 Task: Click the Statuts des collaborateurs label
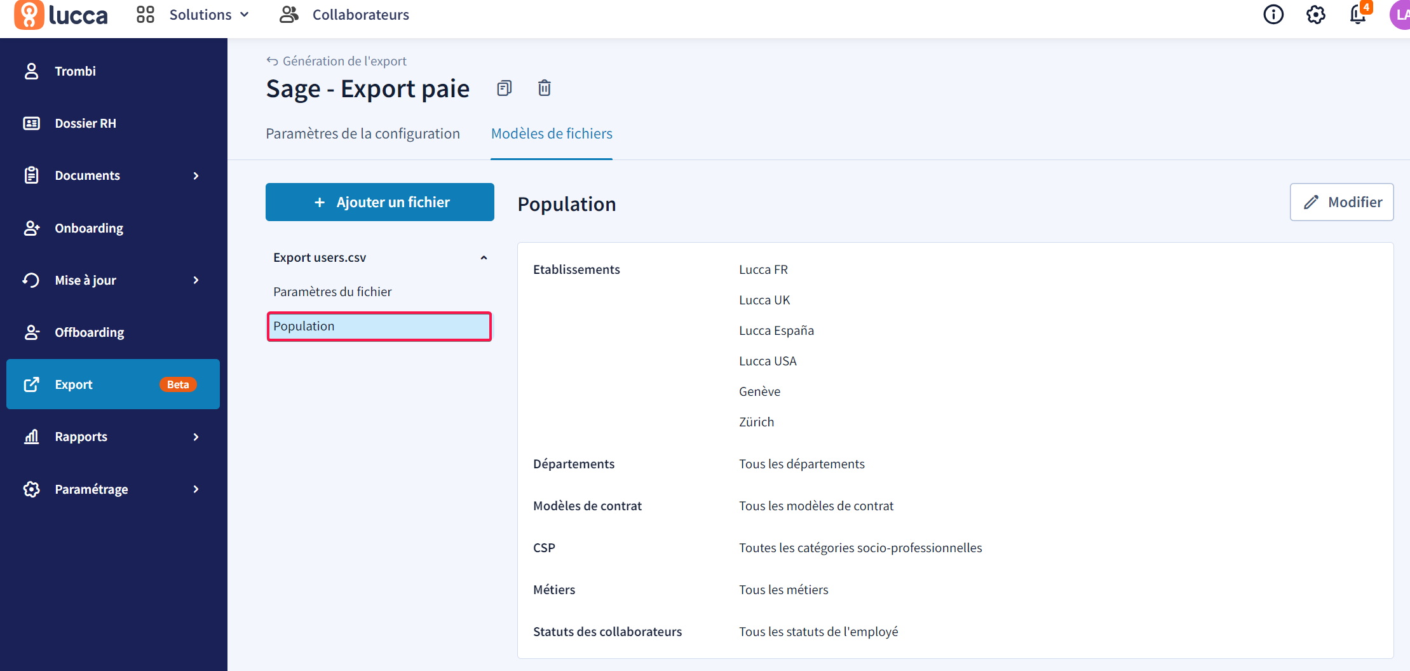tap(607, 632)
